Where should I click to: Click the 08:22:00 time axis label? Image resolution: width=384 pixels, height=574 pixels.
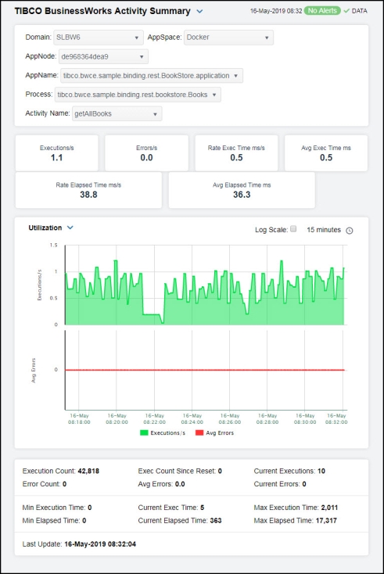[x=155, y=419]
